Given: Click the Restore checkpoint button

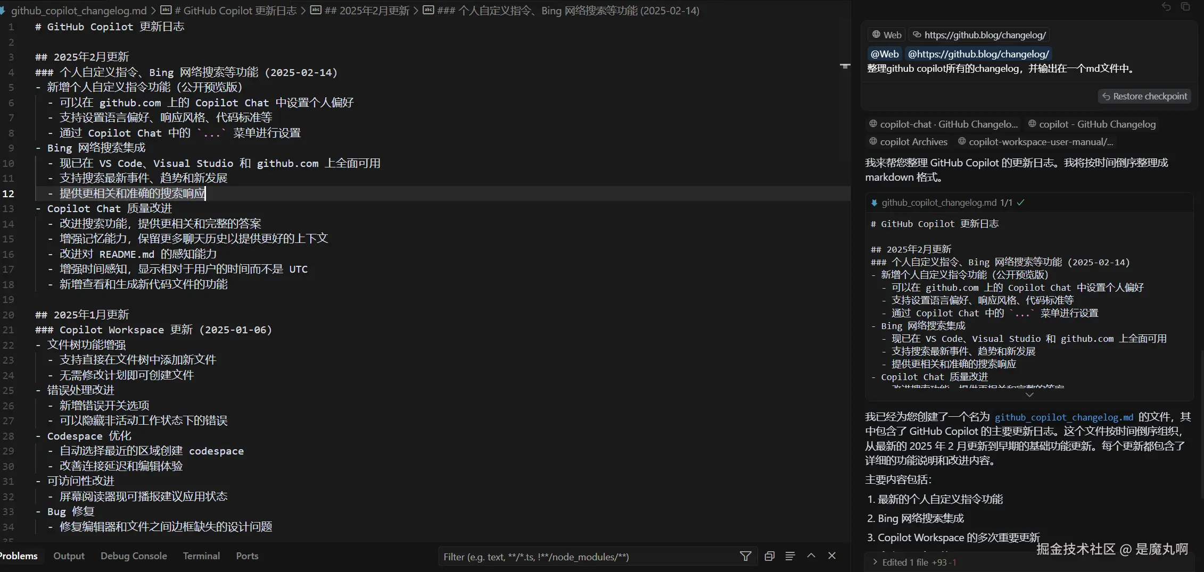Looking at the screenshot, I should pyautogui.click(x=1144, y=96).
